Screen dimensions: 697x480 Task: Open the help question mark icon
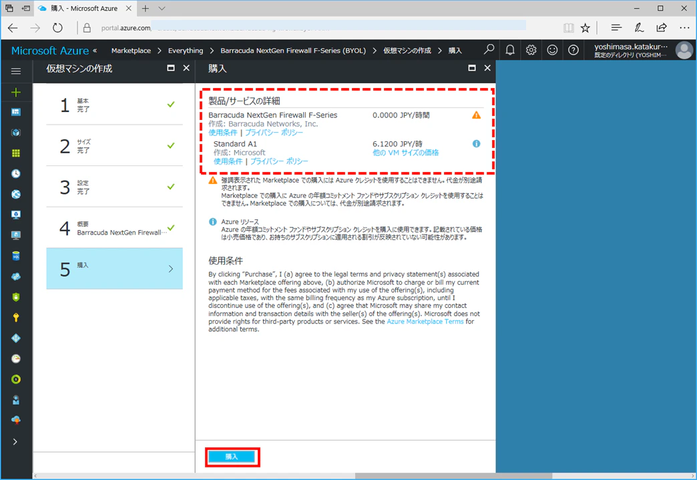573,50
